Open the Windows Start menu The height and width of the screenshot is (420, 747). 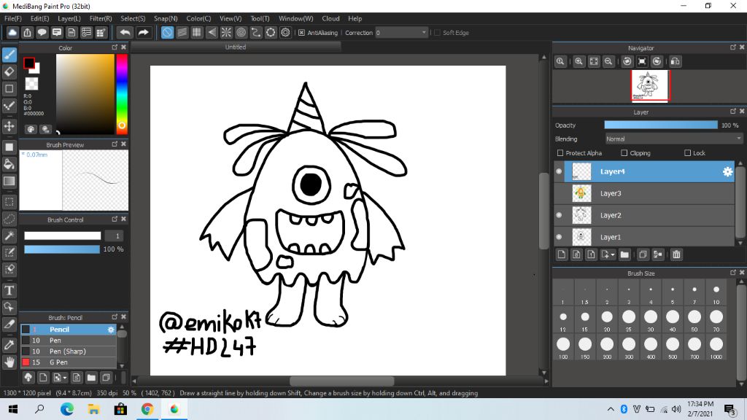click(x=13, y=409)
